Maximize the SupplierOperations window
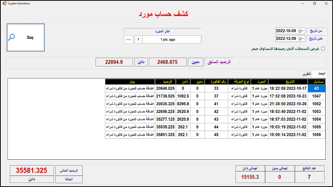The image size is (333, 187). tap(315, 3)
